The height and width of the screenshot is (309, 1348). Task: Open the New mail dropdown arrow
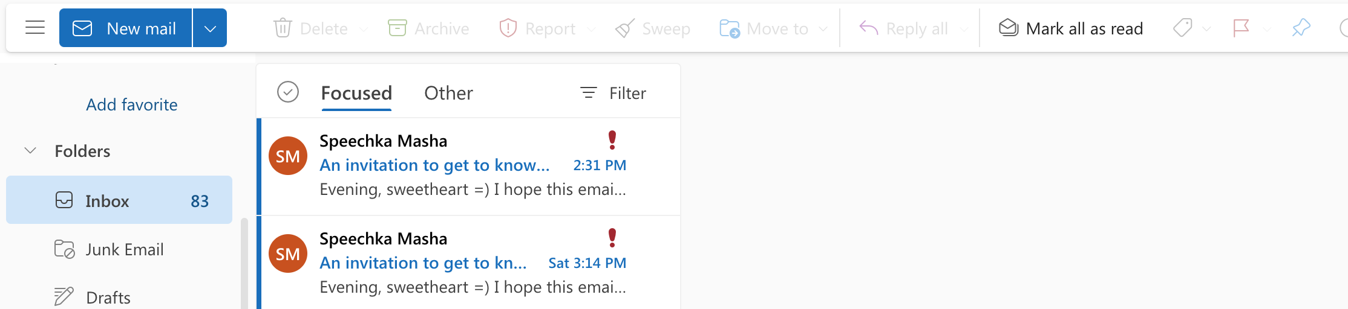click(210, 28)
